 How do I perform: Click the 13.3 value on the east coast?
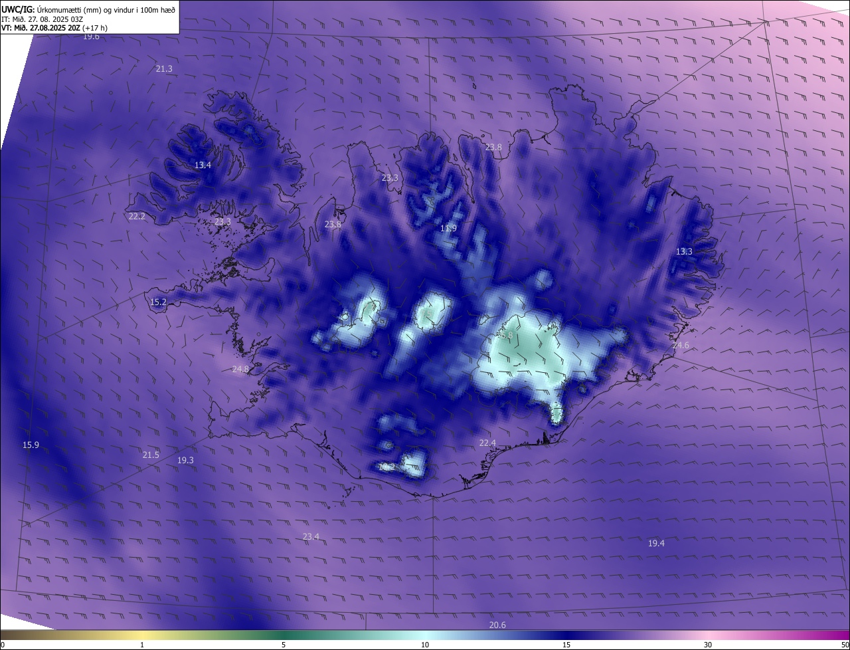pyautogui.click(x=684, y=251)
